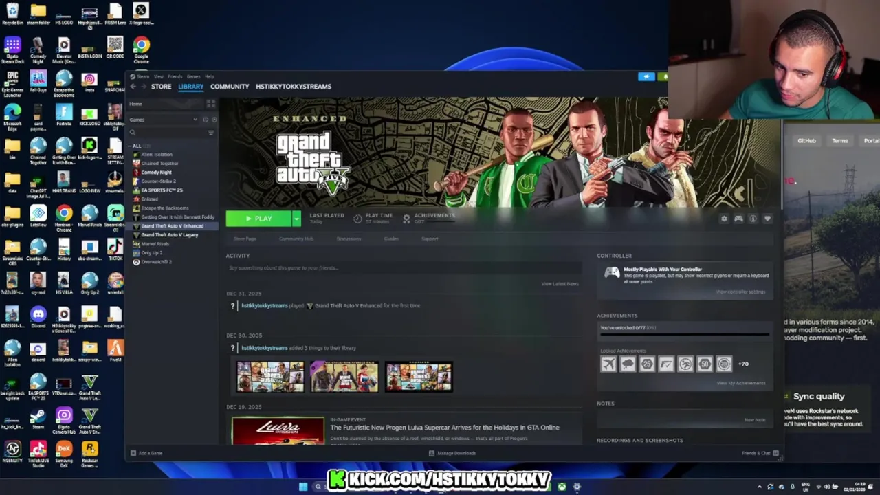Open Manage Downloads in the bottom bar
The height and width of the screenshot is (495, 880).
point(452,453)
